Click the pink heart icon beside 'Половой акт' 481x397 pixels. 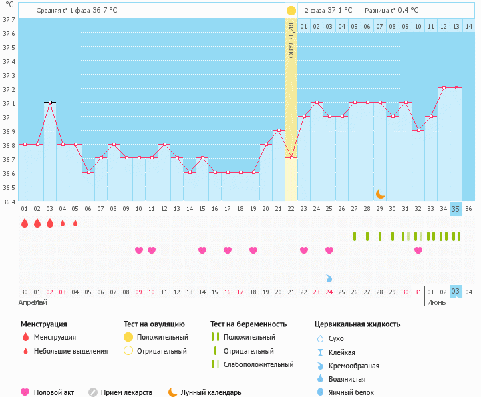[x=25, y=392]
